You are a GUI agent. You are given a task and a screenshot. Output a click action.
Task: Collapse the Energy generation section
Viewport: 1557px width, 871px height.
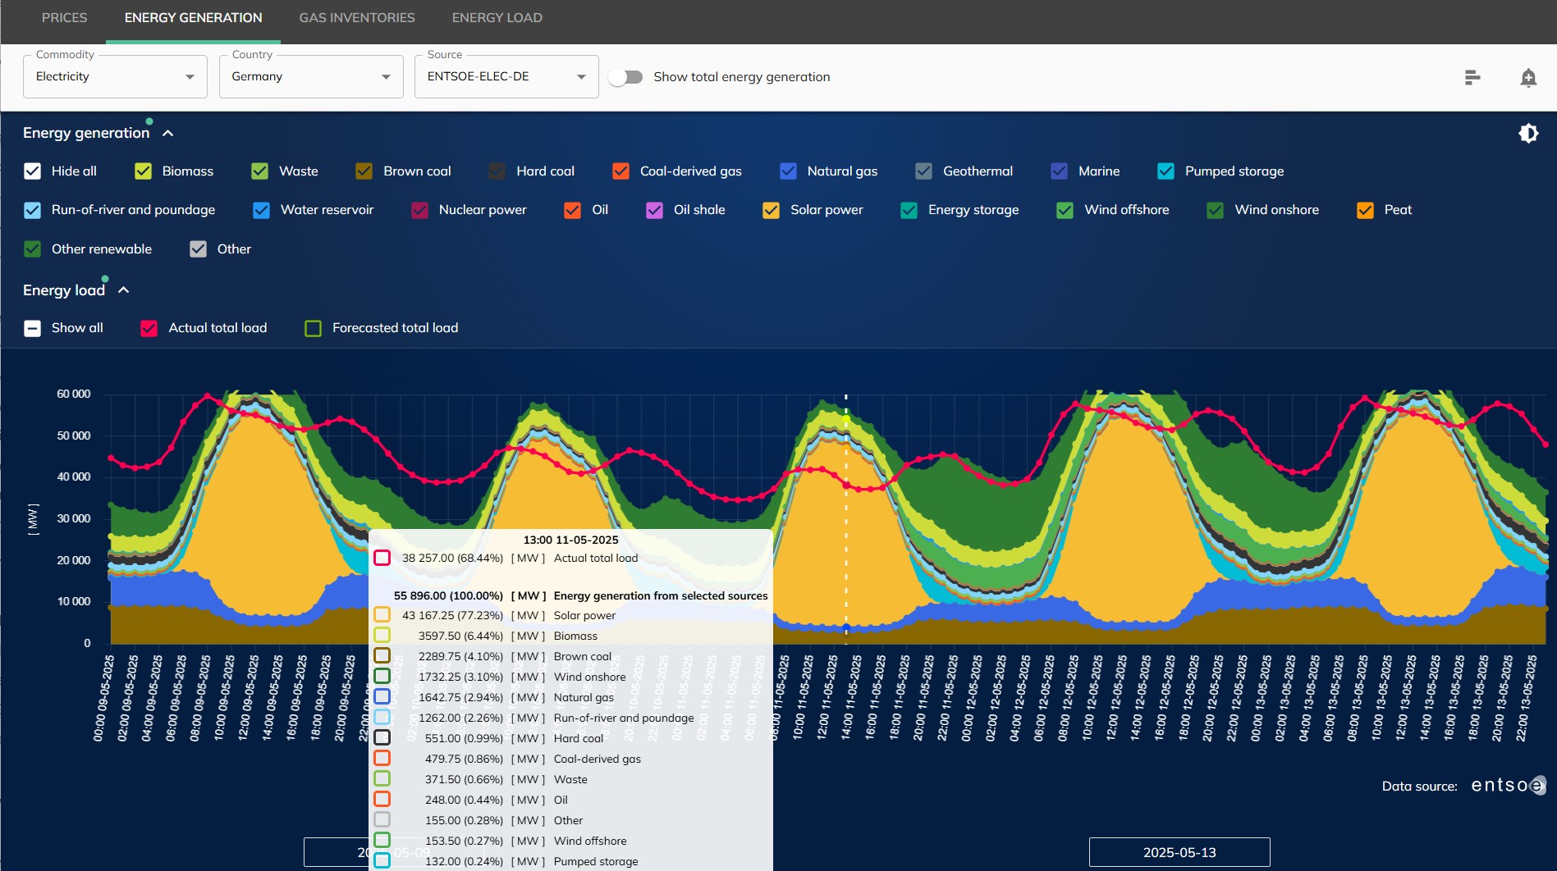pyautogui.click(x=167, y=133)
